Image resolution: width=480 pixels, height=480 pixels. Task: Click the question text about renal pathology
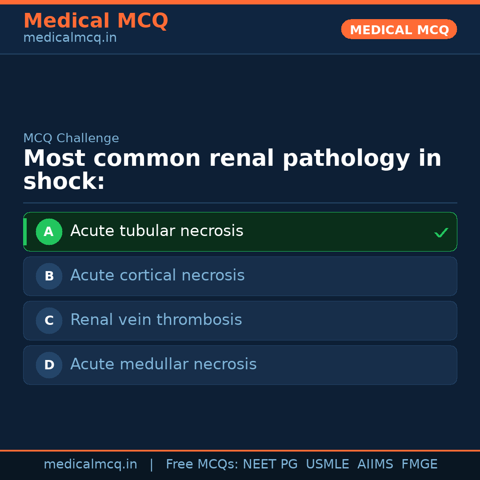click(232, 170)
